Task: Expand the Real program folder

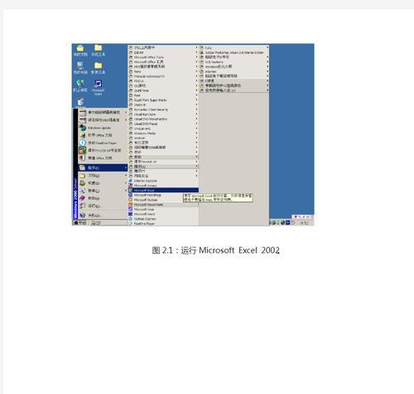Action: click(163, 95)
